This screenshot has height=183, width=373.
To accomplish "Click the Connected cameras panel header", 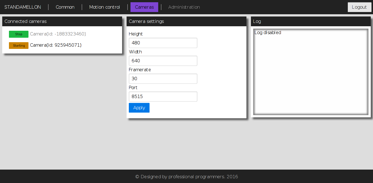I will (62, 21).
